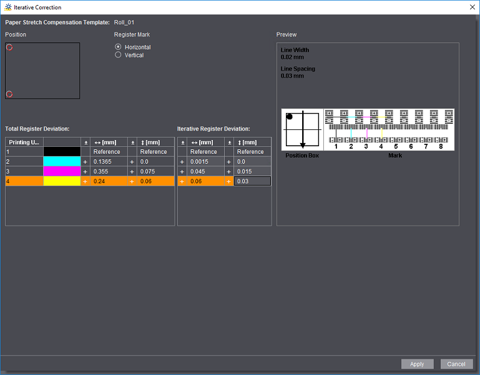Click the 0.03 iterative vertical deviation field
Screen dimensions: 480x375
[252, 181]
